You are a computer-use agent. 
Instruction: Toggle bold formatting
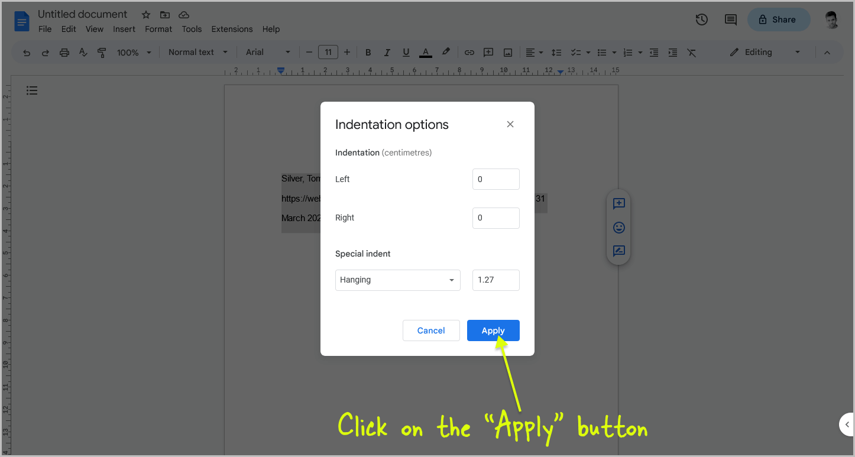point(368,52)
